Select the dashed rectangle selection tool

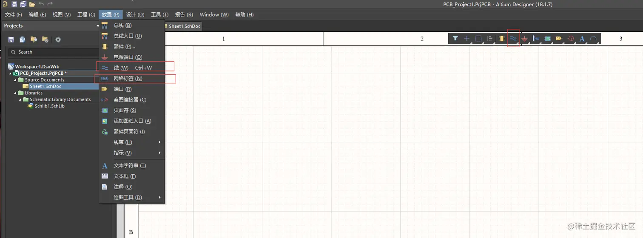478,39
